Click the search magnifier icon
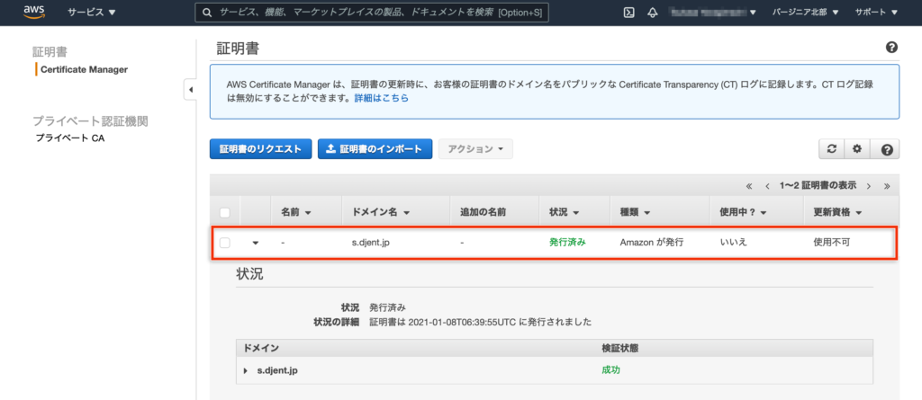The image size is (922, 400). 206,13
